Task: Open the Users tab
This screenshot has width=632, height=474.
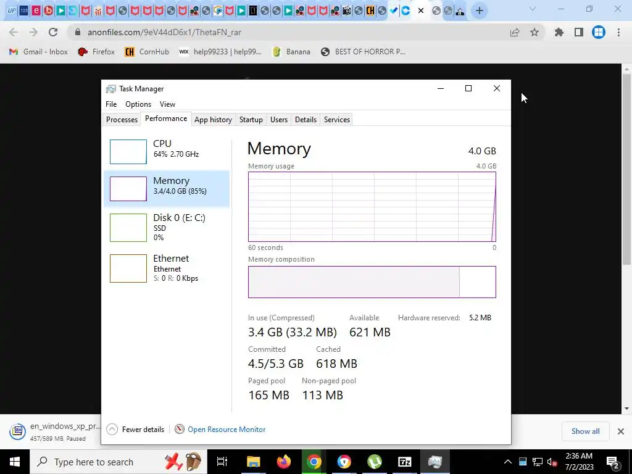Action: (279, 120)
